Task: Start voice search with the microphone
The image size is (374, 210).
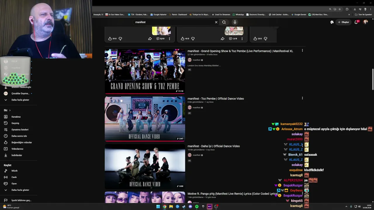Action: tap(235, 22)
